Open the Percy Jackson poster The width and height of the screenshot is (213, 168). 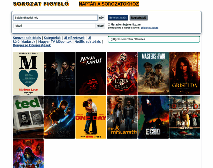[59, 117]
